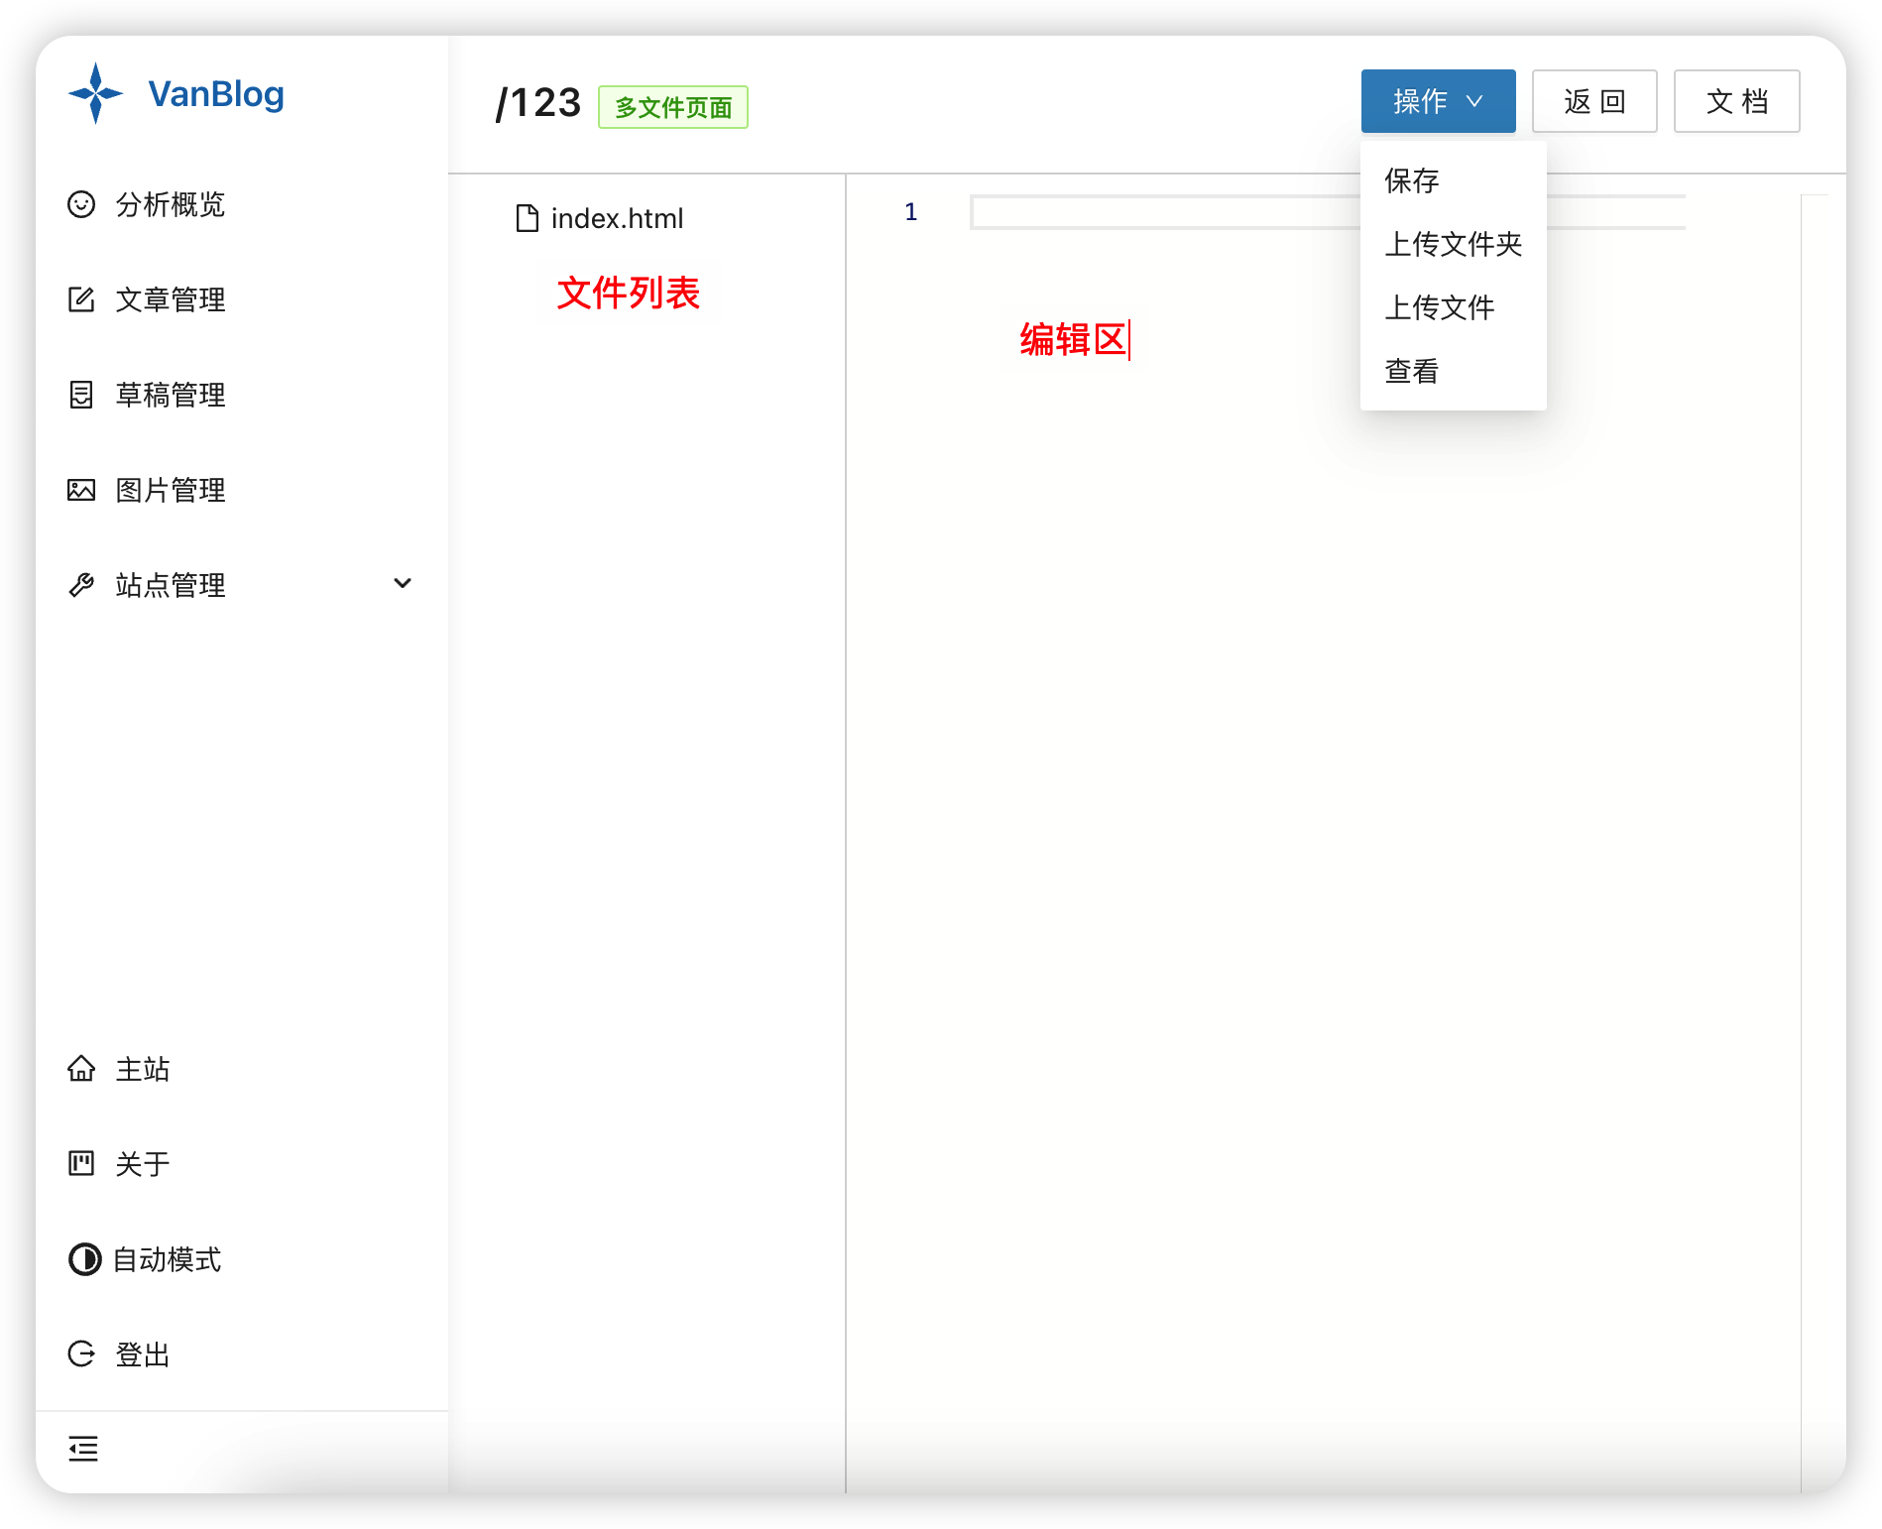Click the 关于 project icon

[81, 1163]
